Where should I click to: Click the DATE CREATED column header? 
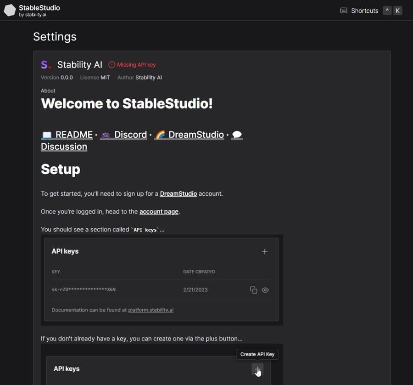tap(199, 272)
